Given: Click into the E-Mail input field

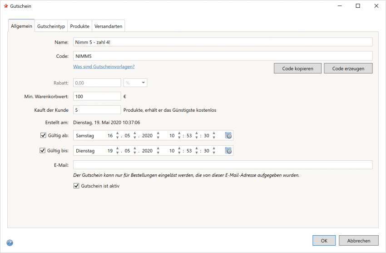Looking at the screenshot, I should tap(223, 165).
